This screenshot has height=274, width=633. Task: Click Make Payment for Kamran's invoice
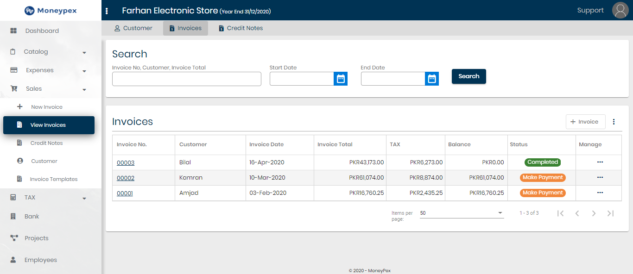tap(543, 177)
